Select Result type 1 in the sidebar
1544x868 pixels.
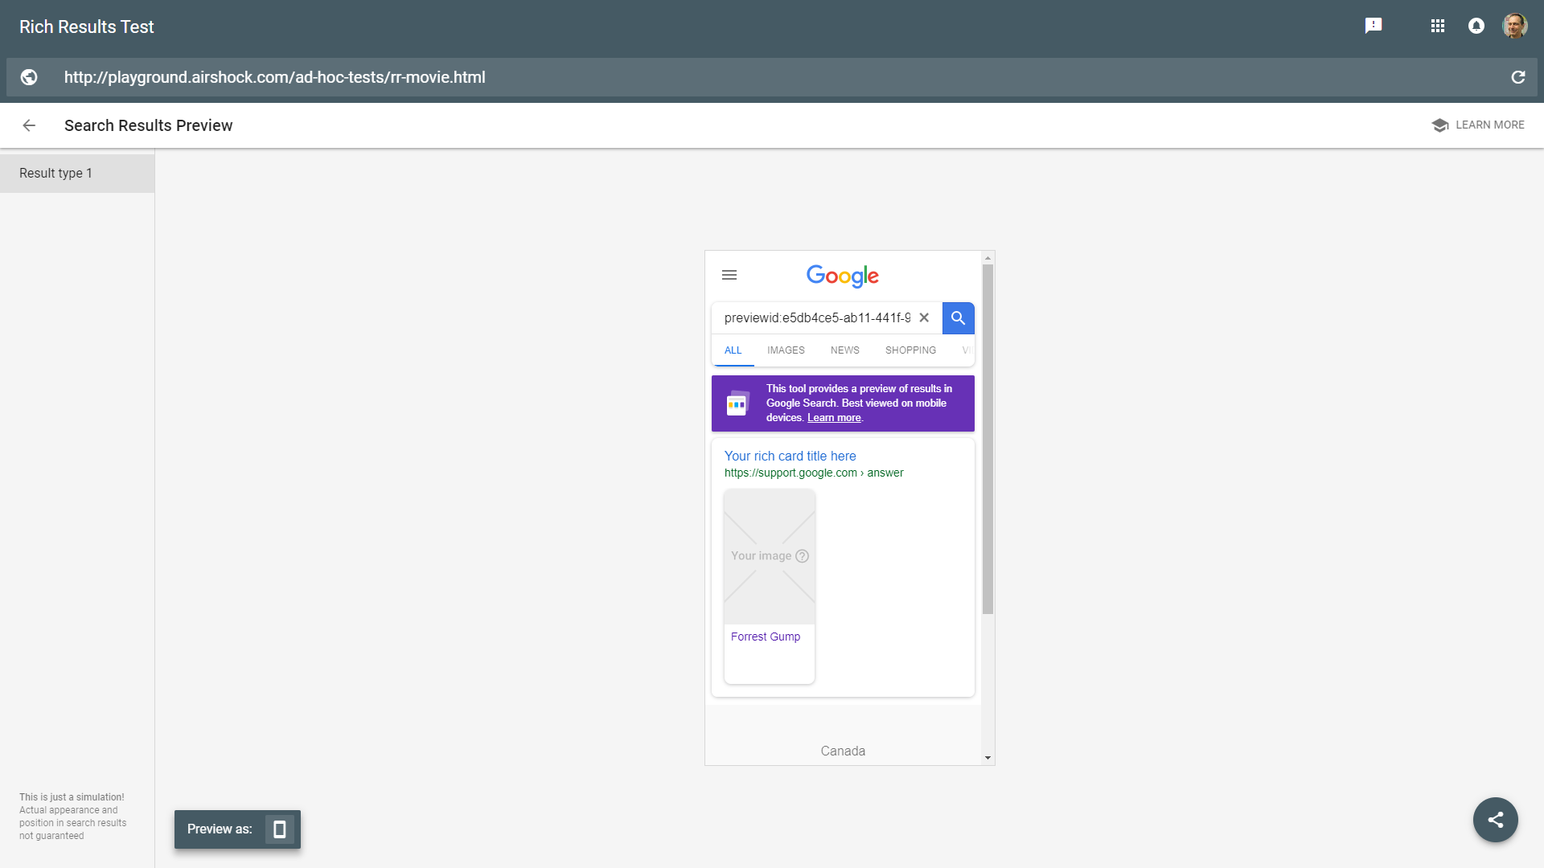[x=55, y=173]
